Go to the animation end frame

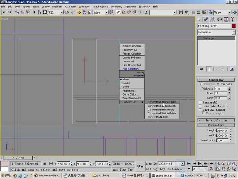[211, 163]
